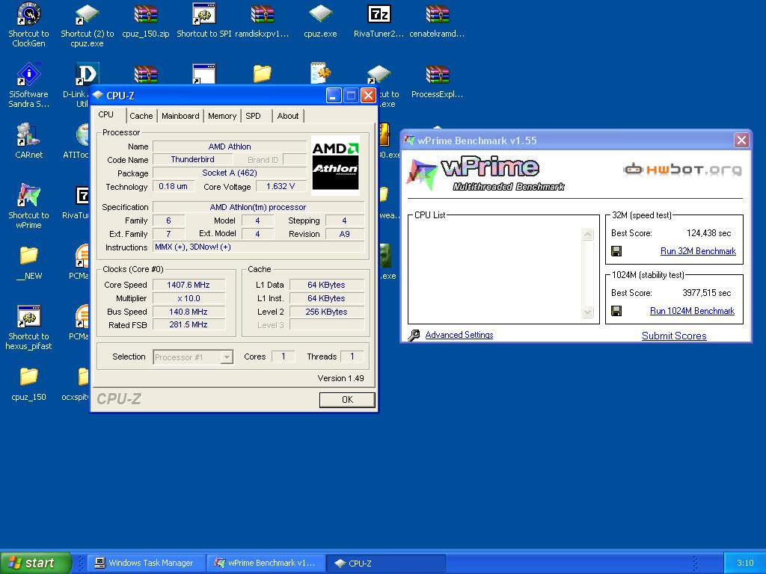Open the About tab in CPU-Z
Screen dimensions: 766x574
click(288, 116)
